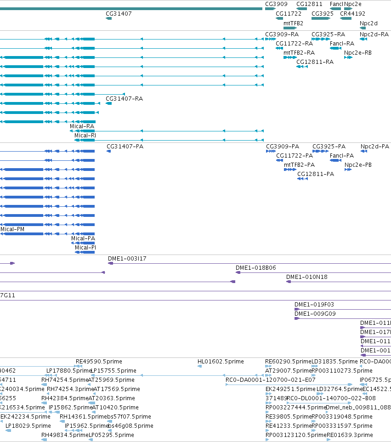Click the EK242234.5prime EST label
Viewport: 391px width, 442px height.
[25, 417]
